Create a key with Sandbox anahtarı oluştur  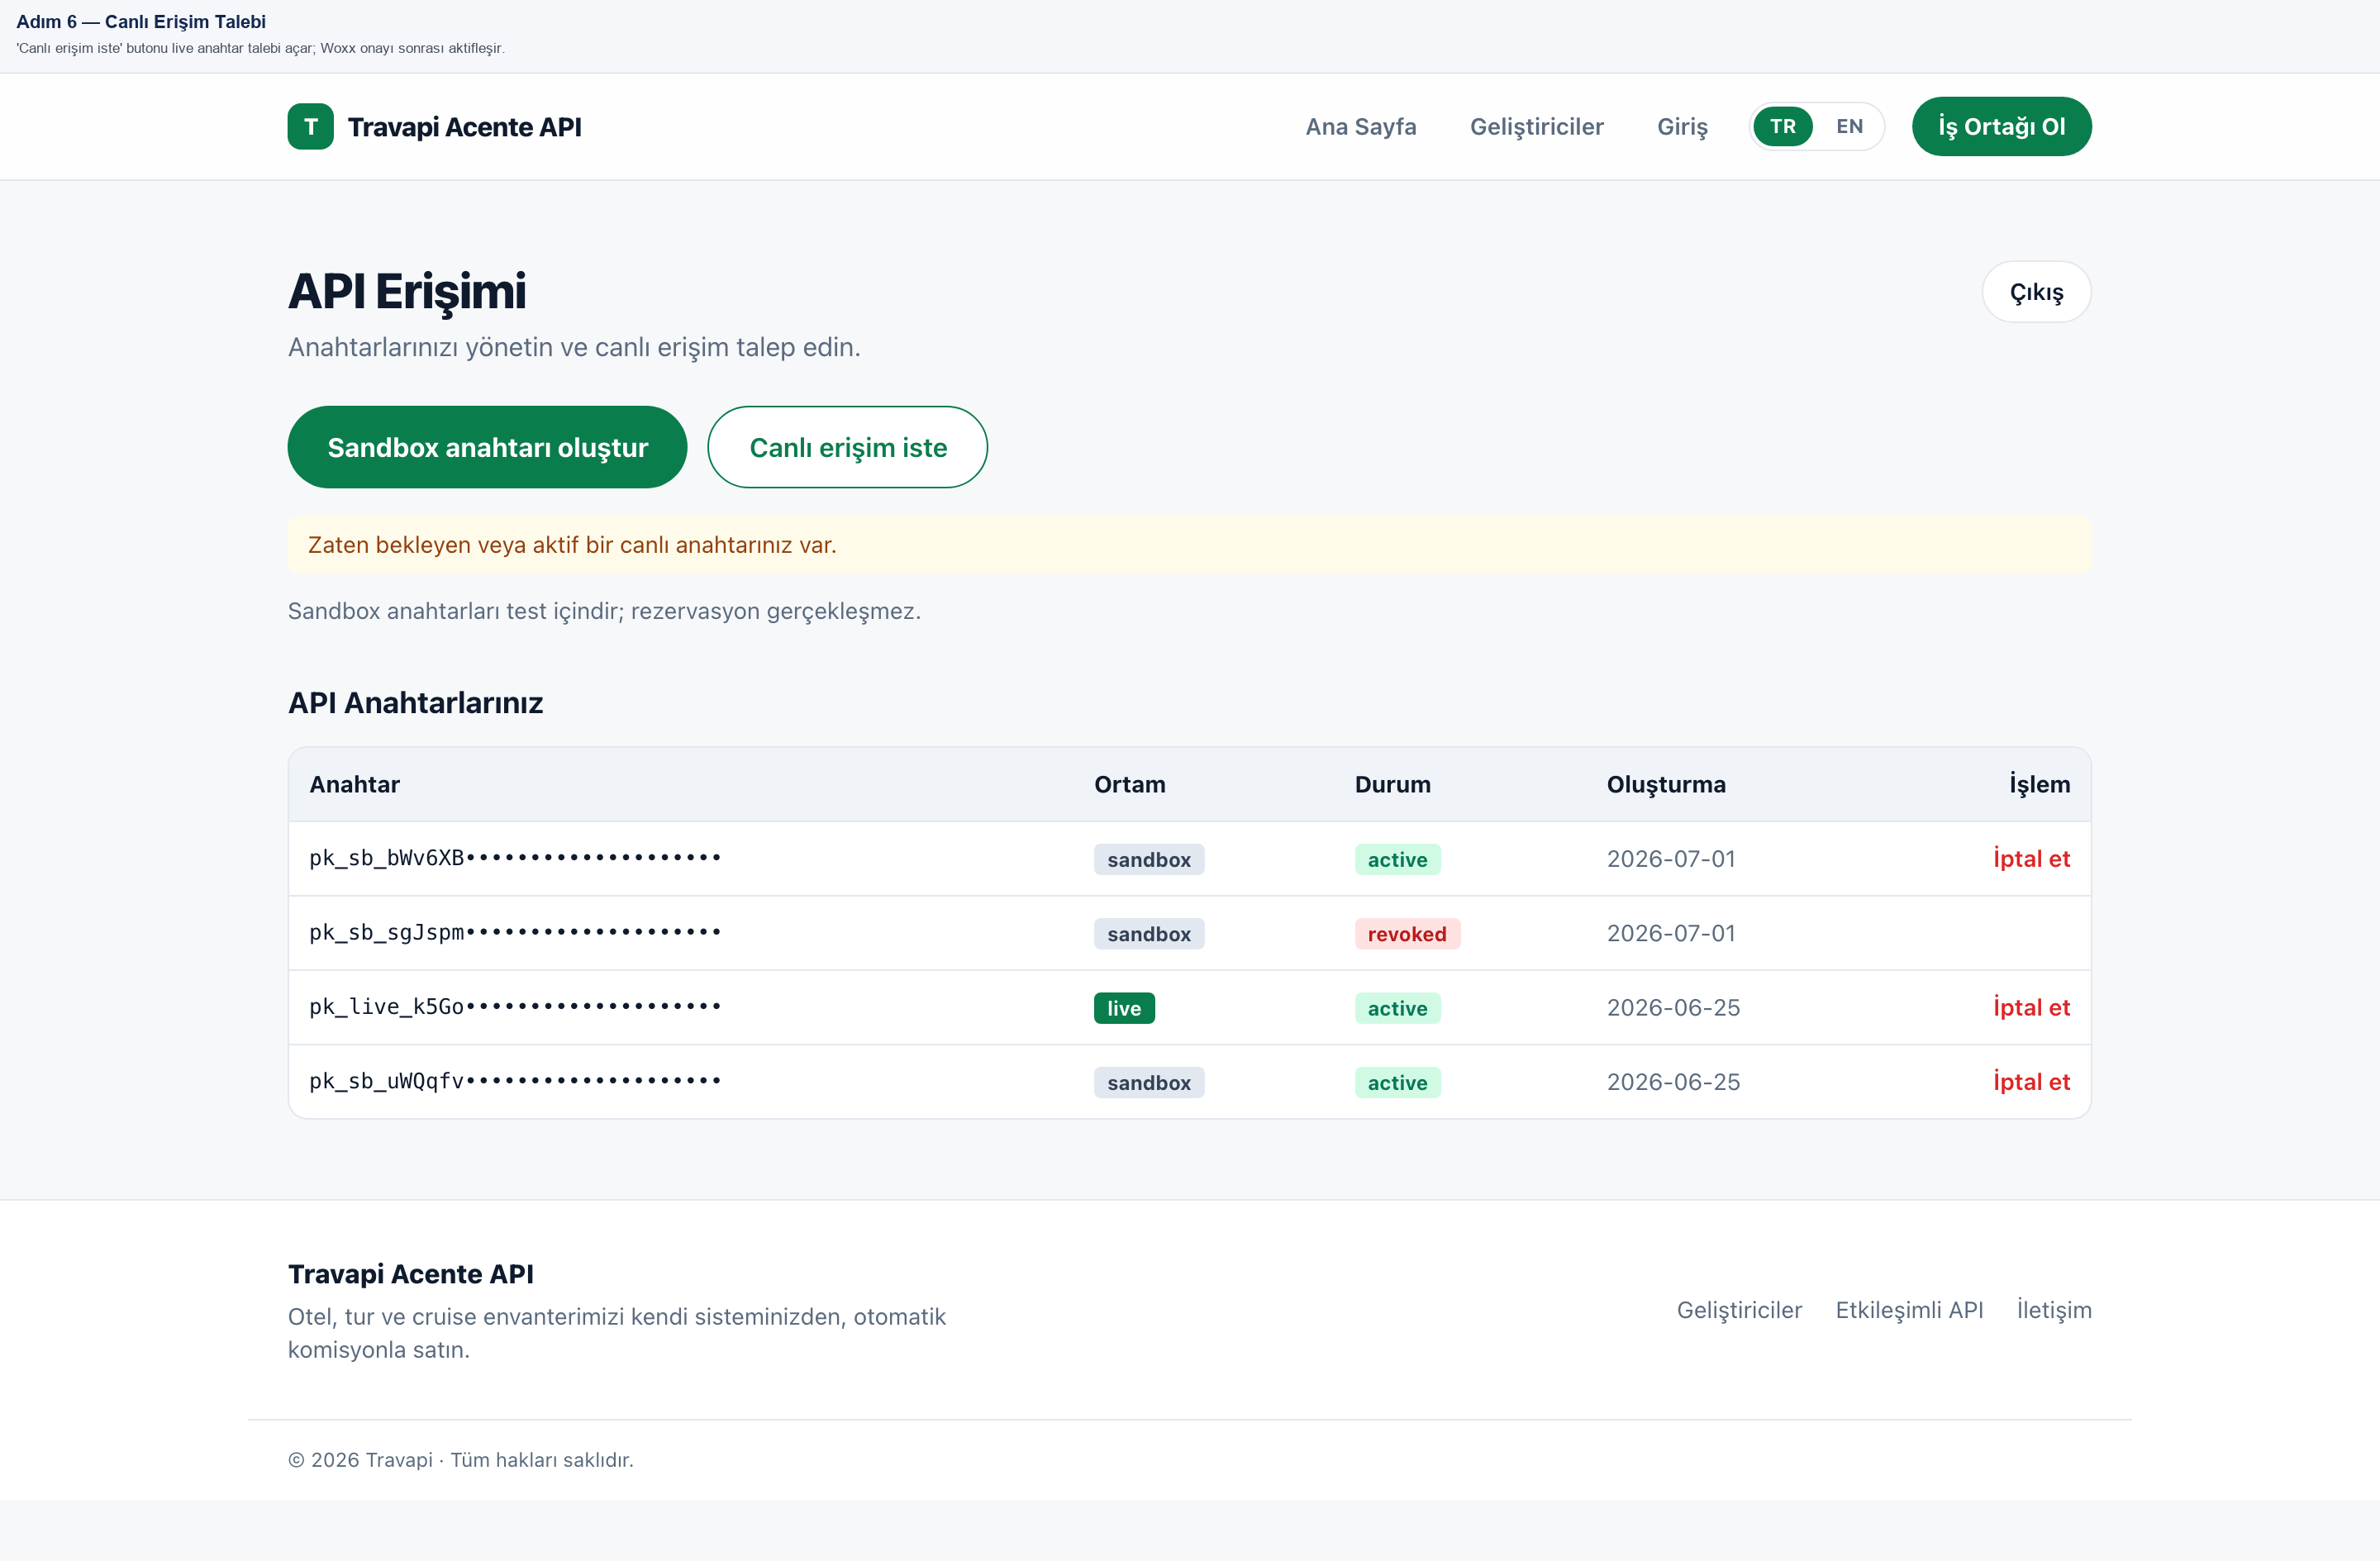click(x=487, y=447)
